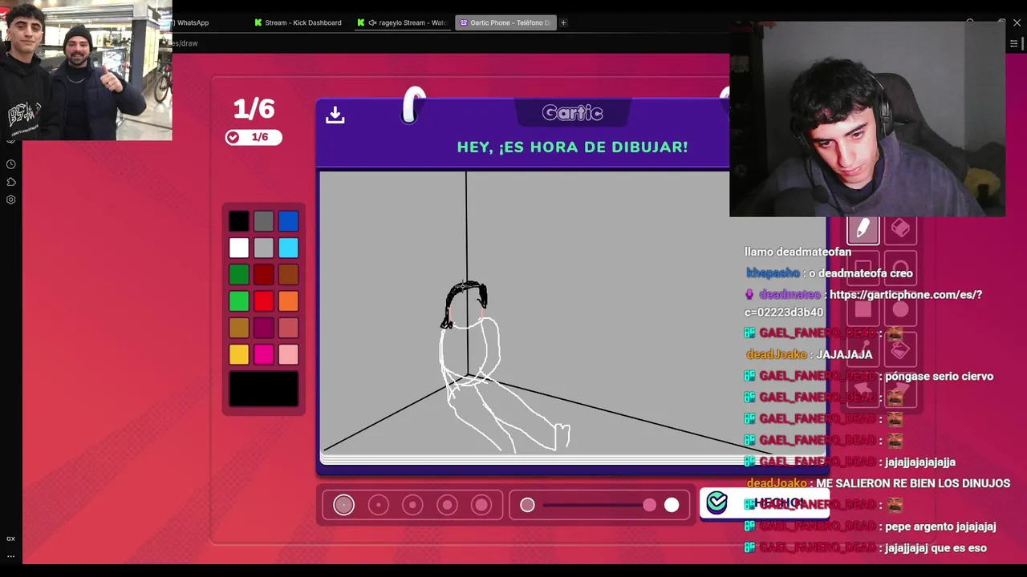
Task: Select the filled rectangle shape tool
Action: pos(863,309)
